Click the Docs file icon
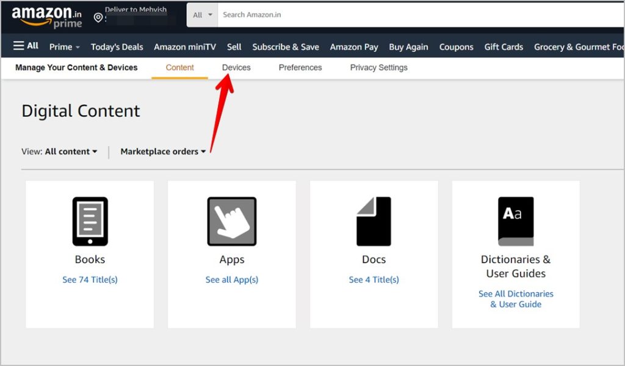The image size is (625, 366). (374, 221)
